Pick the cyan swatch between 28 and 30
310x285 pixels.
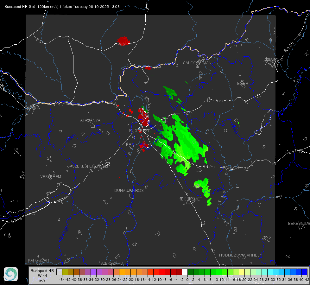point(270,272)
